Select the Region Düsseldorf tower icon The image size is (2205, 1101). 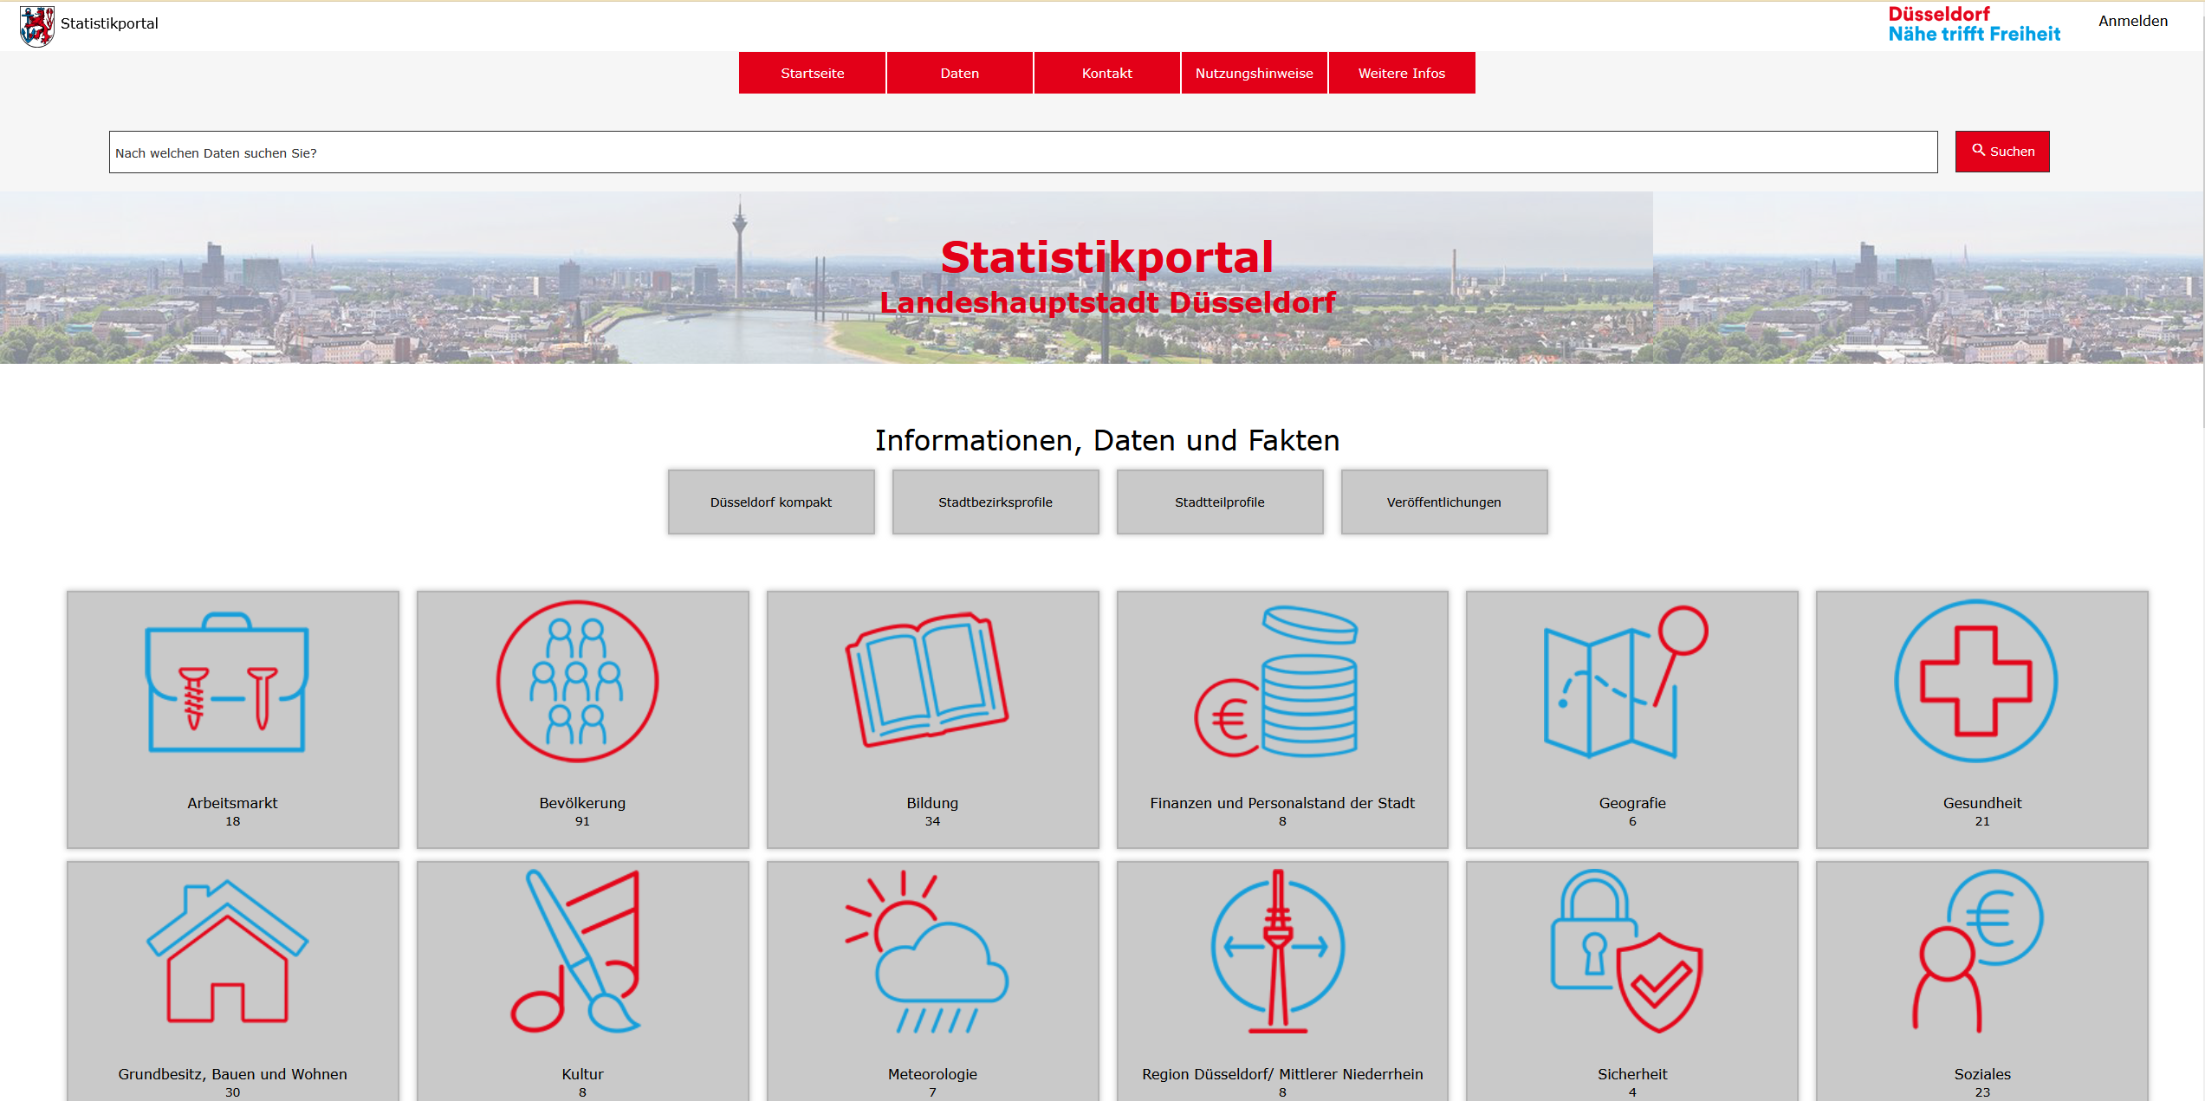pyautogui.click(x=1277, y=951)
